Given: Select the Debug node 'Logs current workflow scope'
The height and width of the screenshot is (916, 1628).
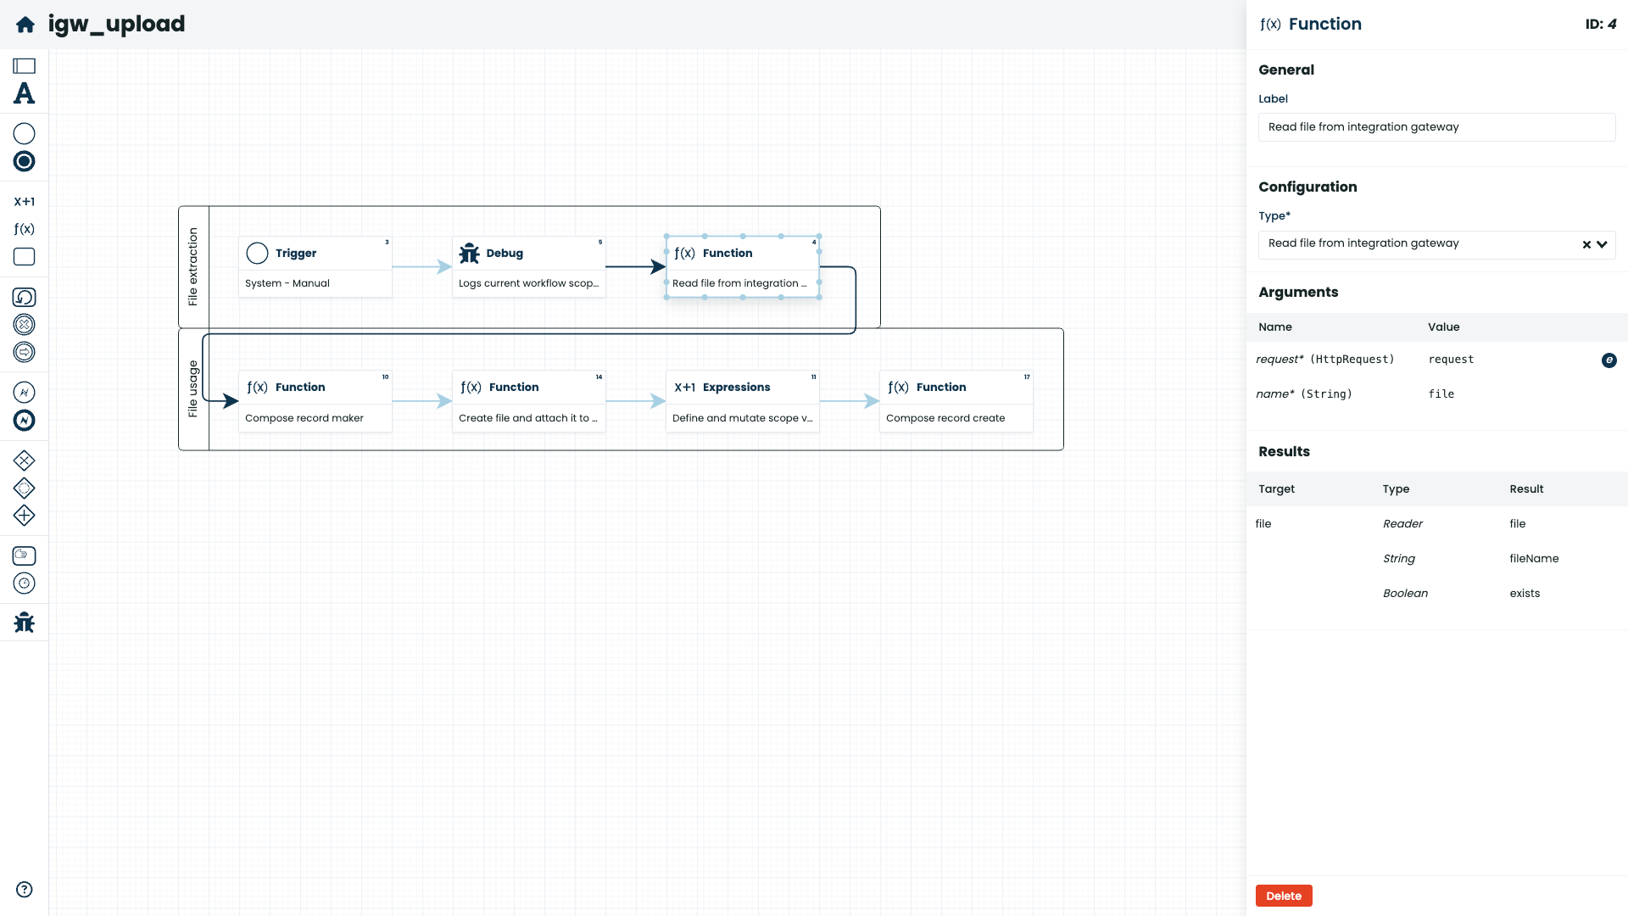Looking at the screenshot, I should (x=529, y=267).
